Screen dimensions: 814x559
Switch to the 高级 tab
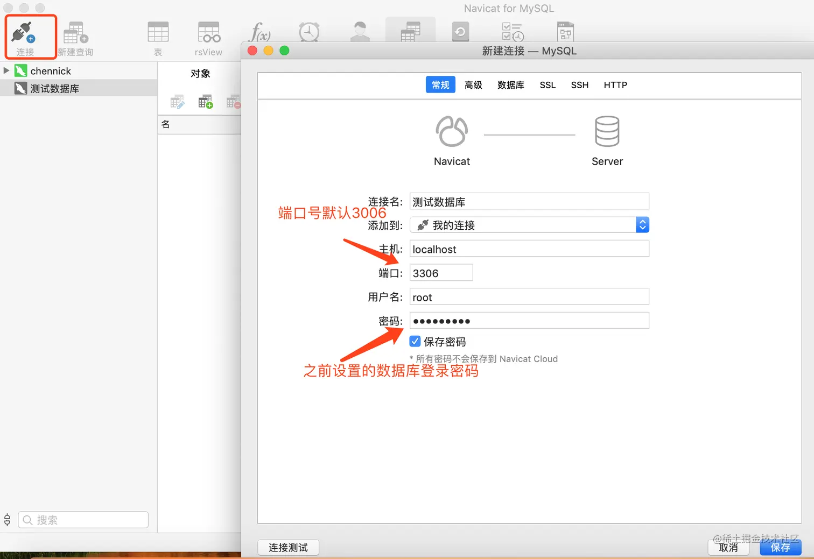(x=473, y=85)
